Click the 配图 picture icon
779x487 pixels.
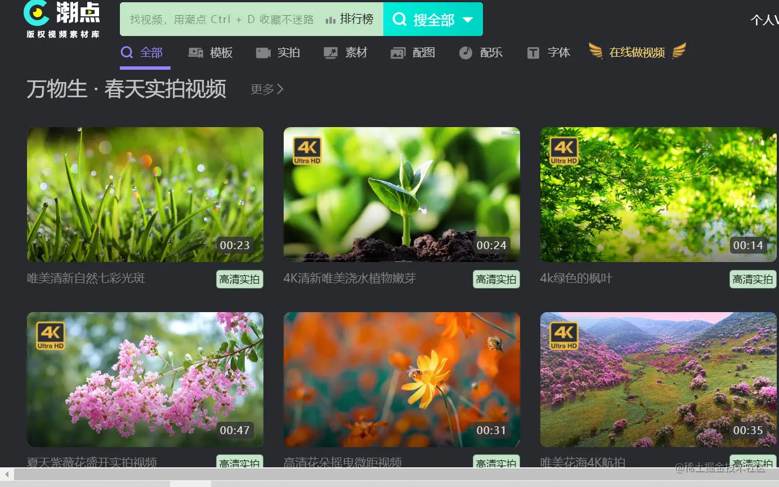[397, 52]
